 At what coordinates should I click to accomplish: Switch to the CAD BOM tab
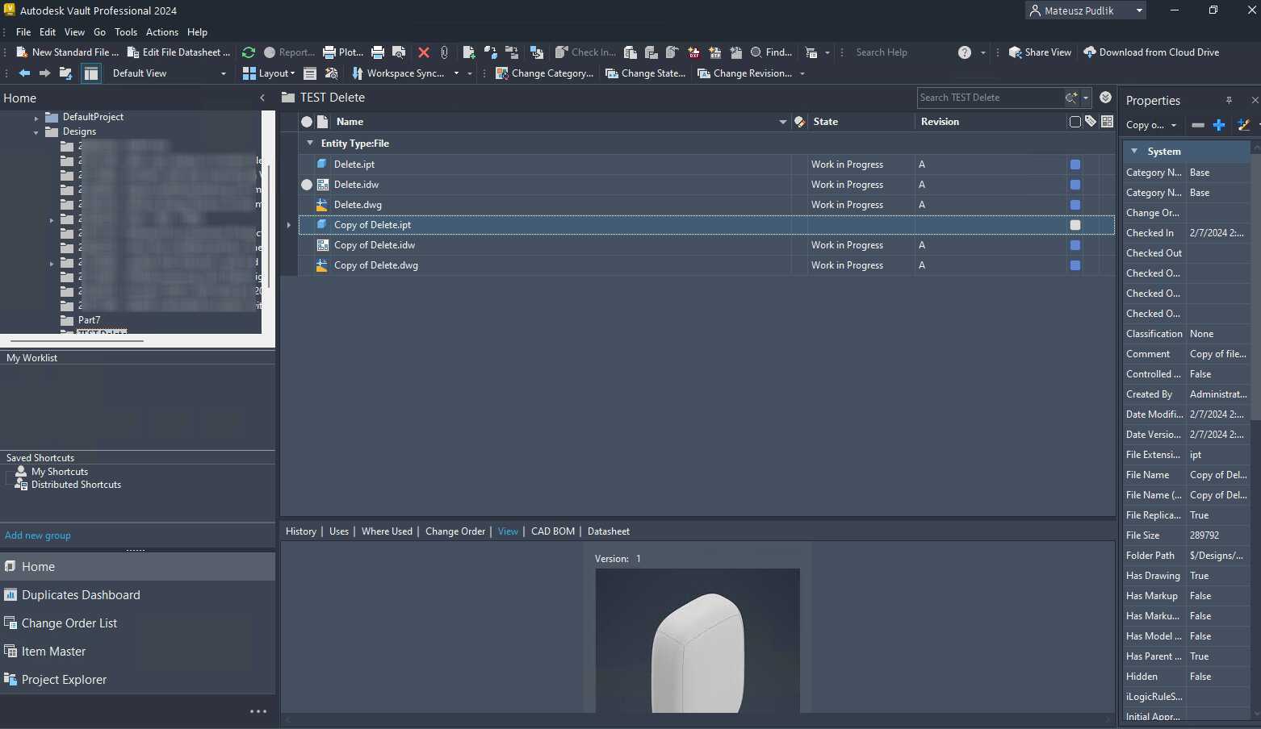(x=552, y=531)
